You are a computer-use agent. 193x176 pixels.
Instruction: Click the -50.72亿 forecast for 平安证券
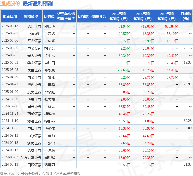pyautogui.click(x=124, y=41)
